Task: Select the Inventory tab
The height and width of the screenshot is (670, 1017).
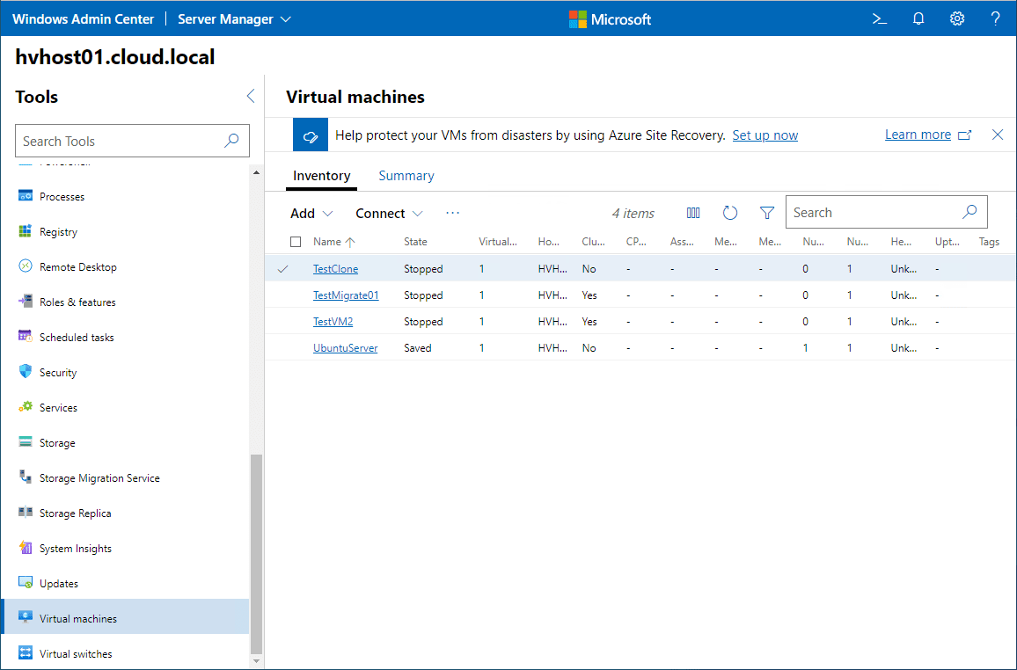Action: click(x=322, y=176)
